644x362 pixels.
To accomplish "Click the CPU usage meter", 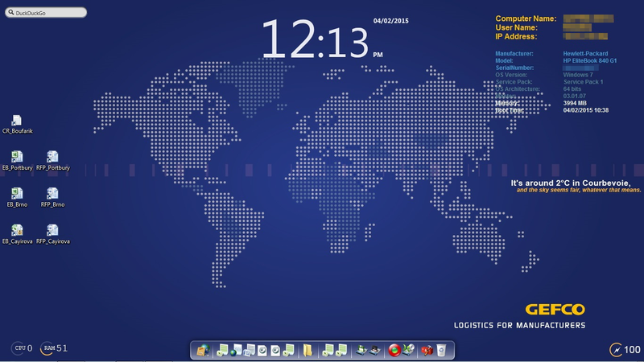I will [22, 348].
